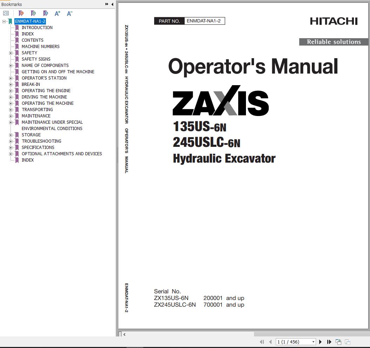Image resolution: width=370 pixels, height=348 pixels.
Task: Click the horizontal scroll left arrow
Action: 124,334
